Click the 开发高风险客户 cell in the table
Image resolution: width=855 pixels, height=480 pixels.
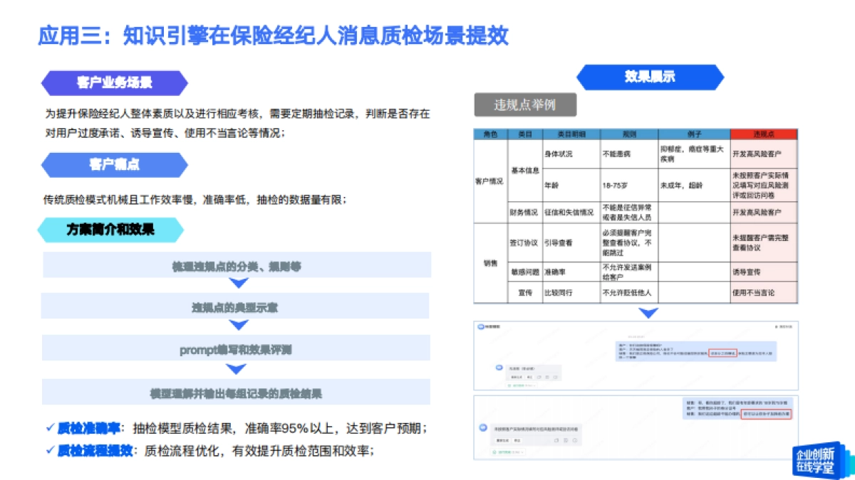[757, 152]
